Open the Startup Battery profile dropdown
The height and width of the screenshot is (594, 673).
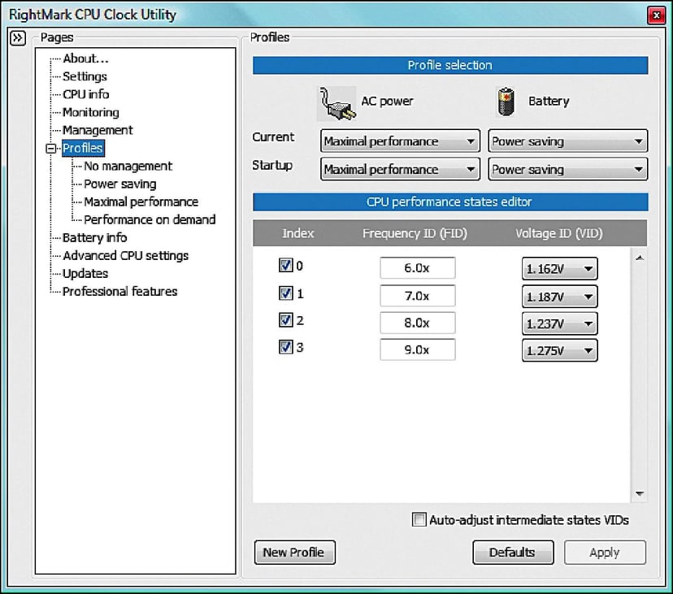(567, 170)
